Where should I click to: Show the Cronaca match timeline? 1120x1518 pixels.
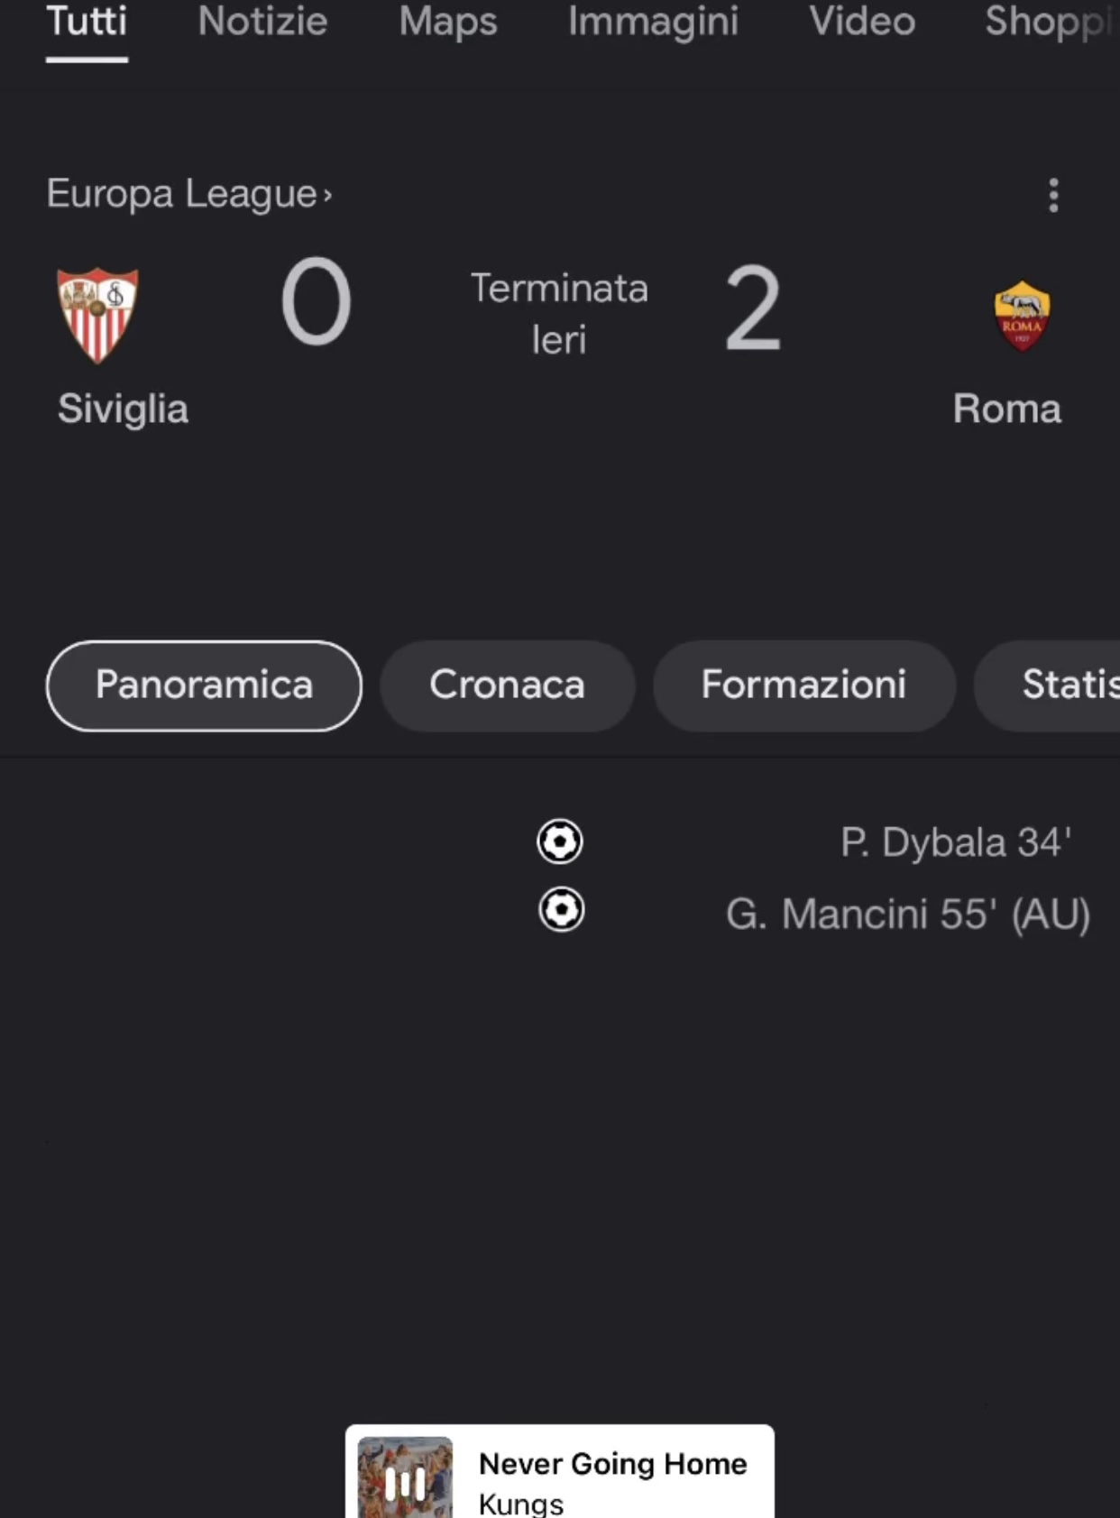pyautogui.click(x=507, y=685)
